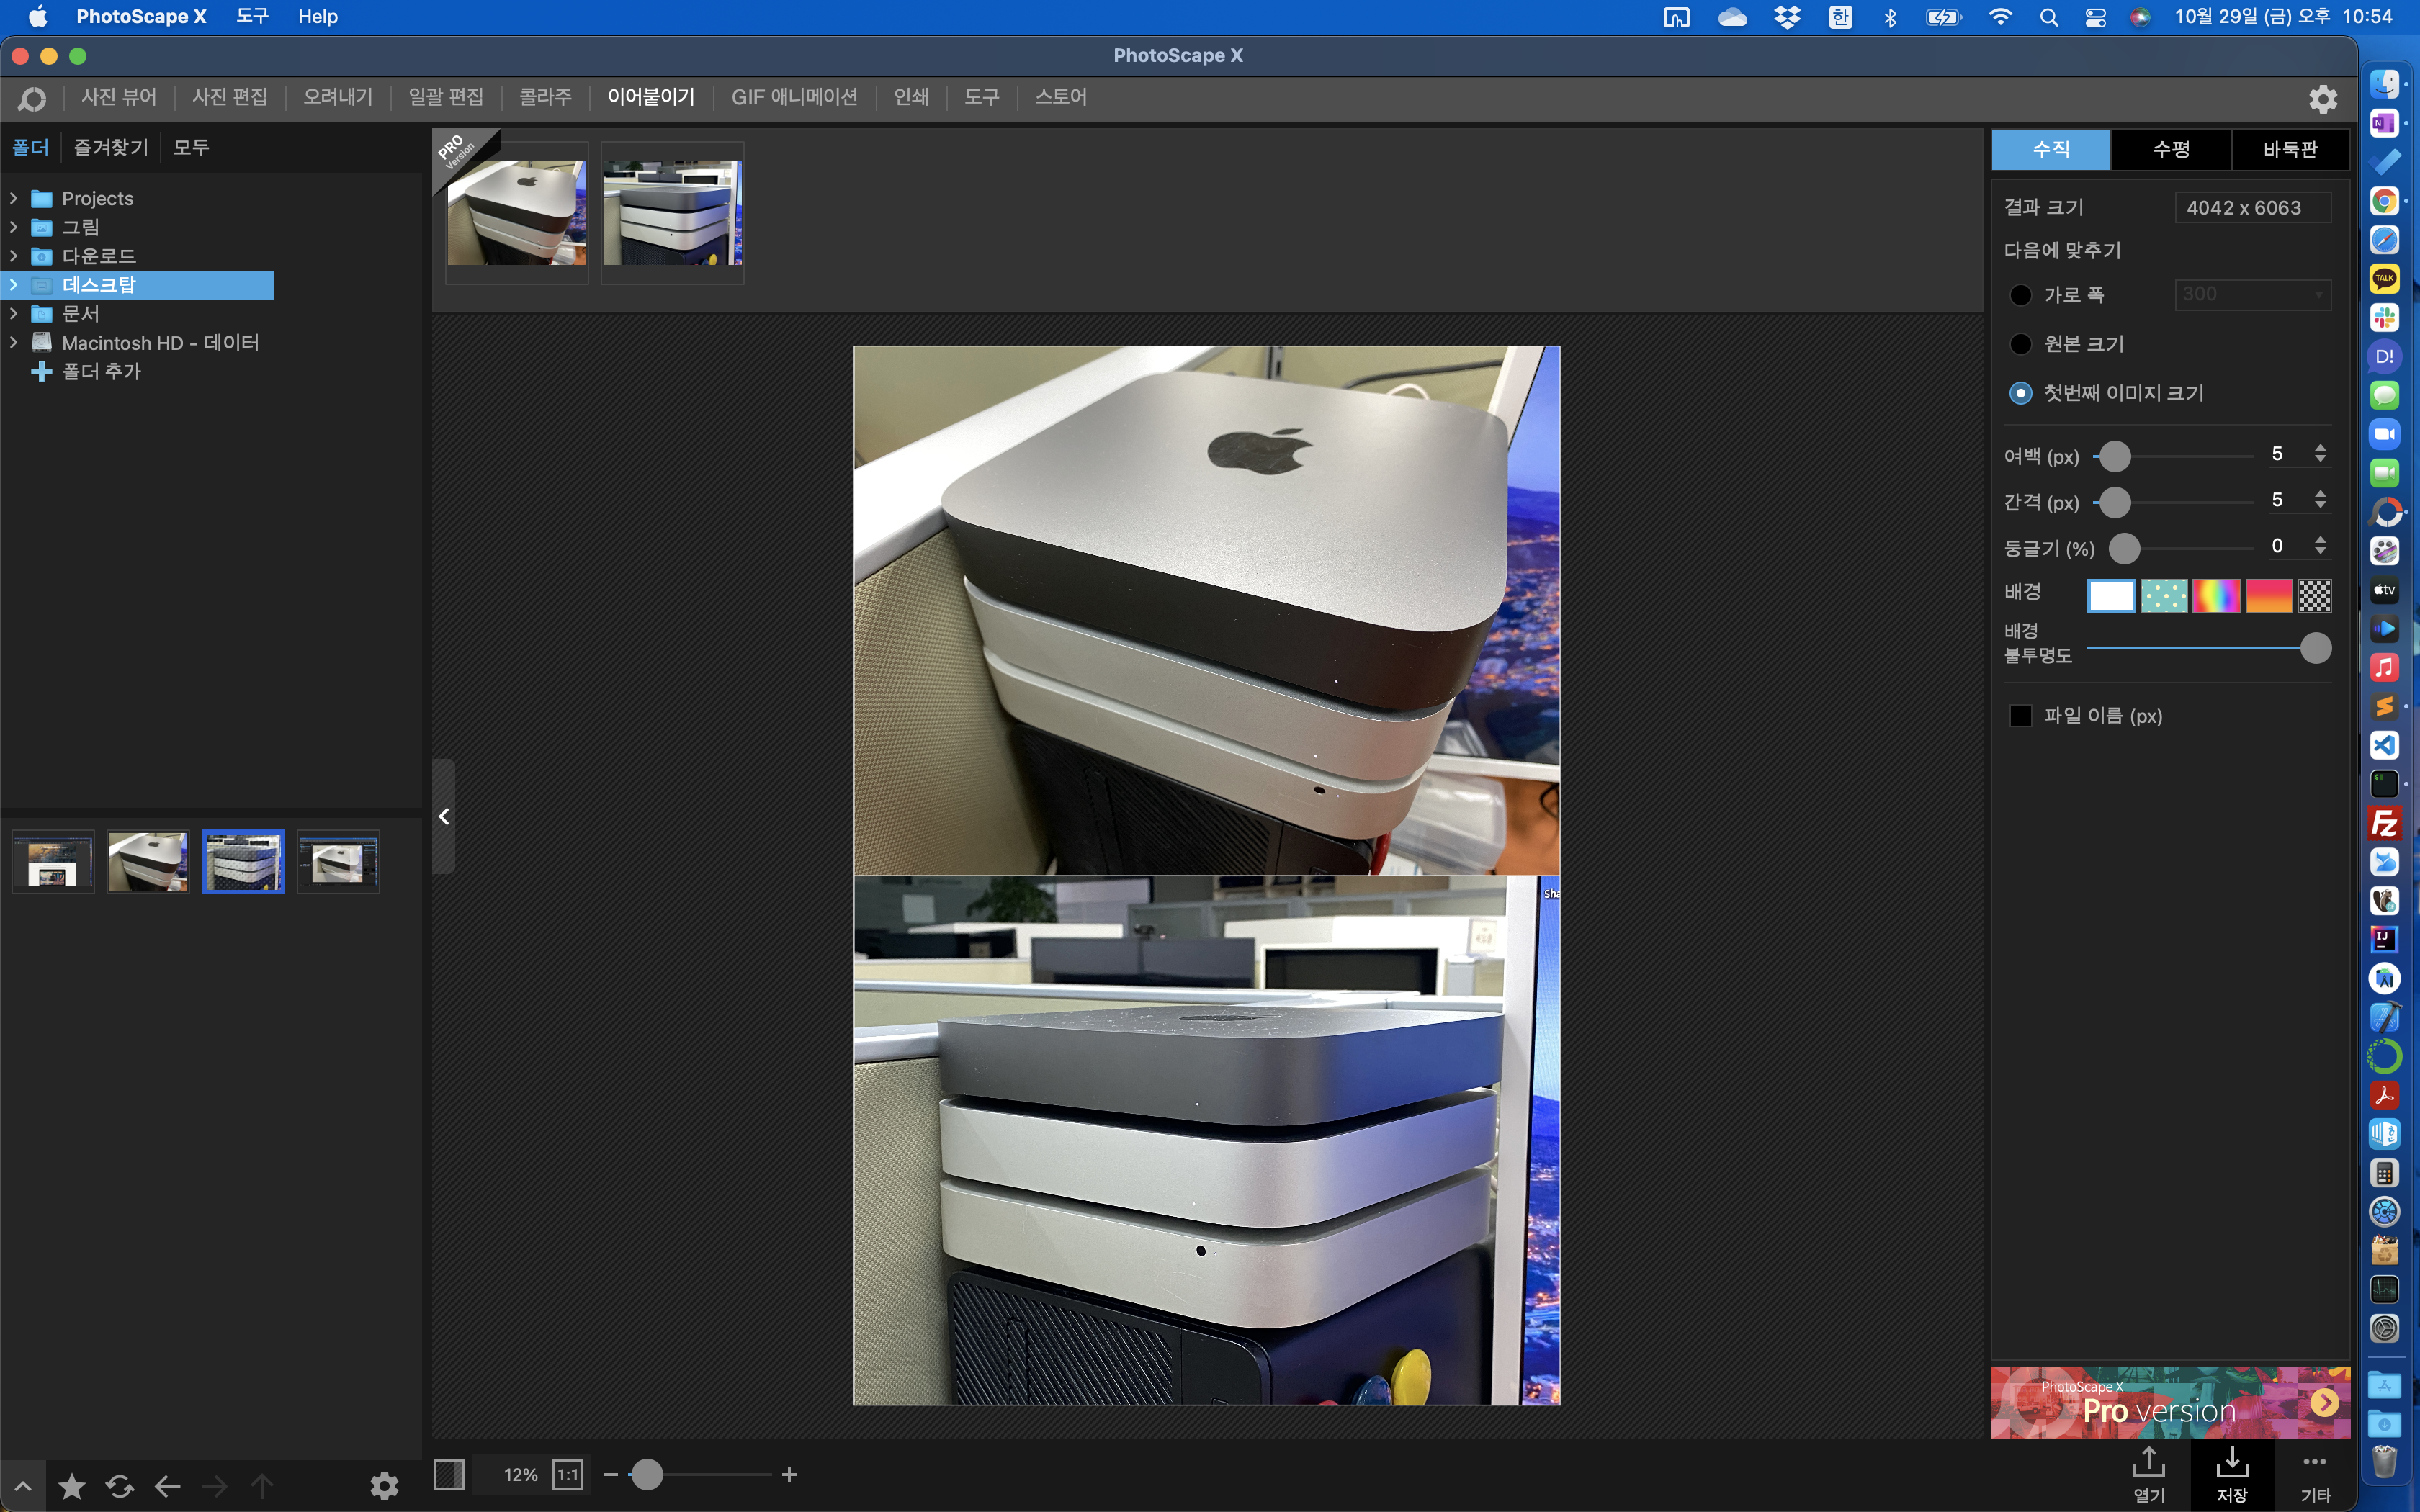
Task: Collapse the left panel with the chevron handle
Action: (444, 817)
